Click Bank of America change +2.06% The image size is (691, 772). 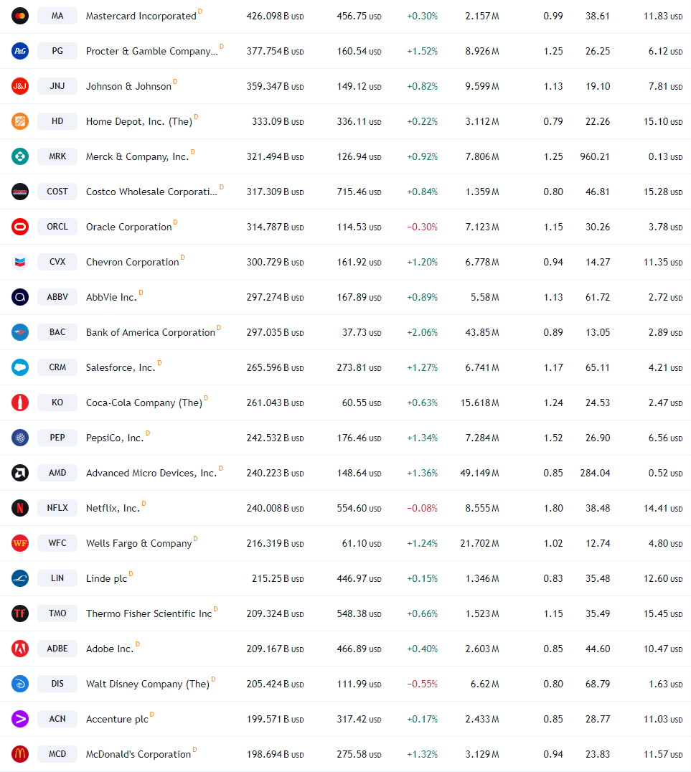[422, 332]
